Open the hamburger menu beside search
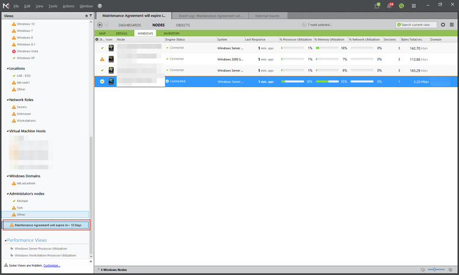The height and width of the screenshot is (275, 459). point(452,25)
